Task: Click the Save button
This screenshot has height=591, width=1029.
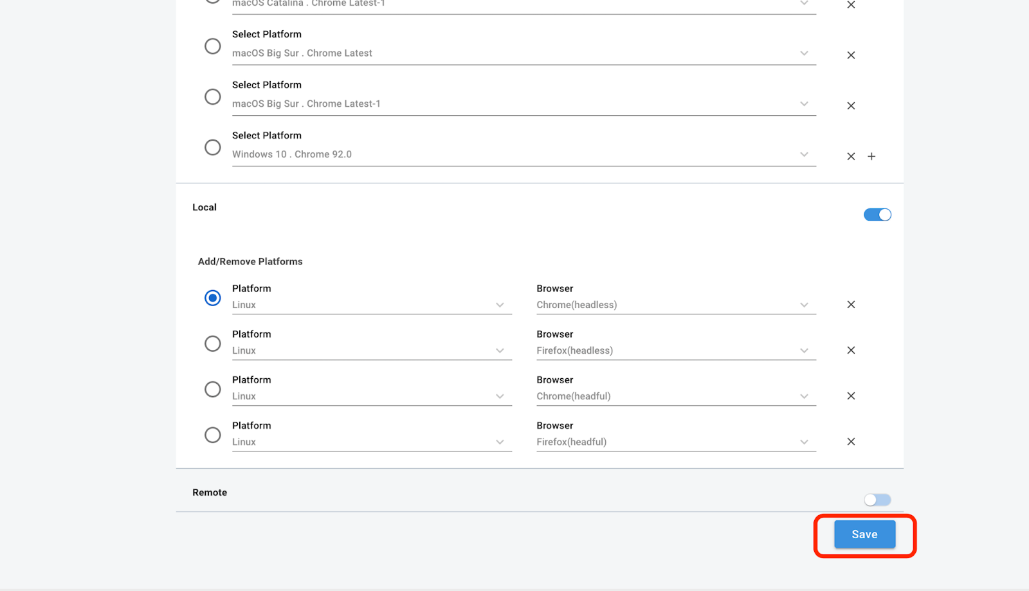Action: pos(864,534)
